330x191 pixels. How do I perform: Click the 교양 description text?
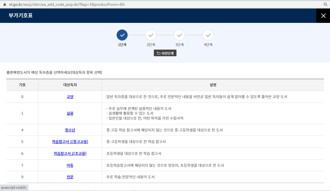point(197,97)
